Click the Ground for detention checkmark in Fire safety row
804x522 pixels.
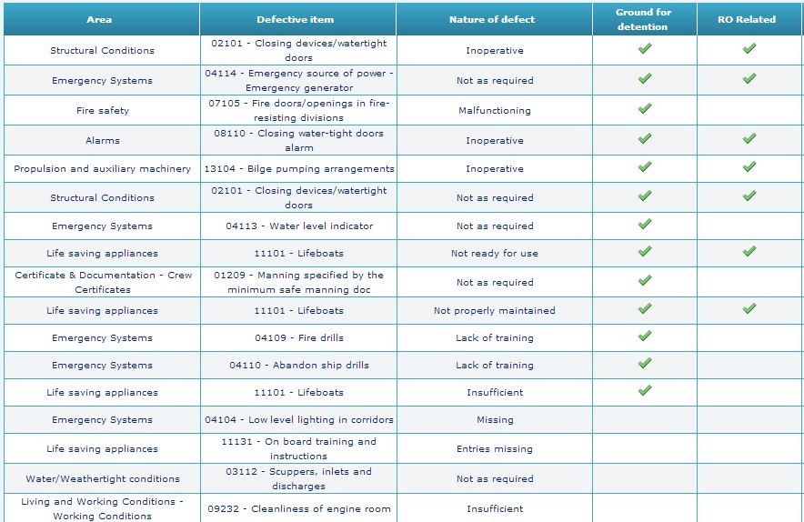[x=645, y=109]
